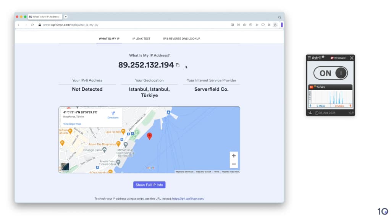Click the ip4.top10vpn.com URL link
391x221 pixels.
(x=189, y=198)
